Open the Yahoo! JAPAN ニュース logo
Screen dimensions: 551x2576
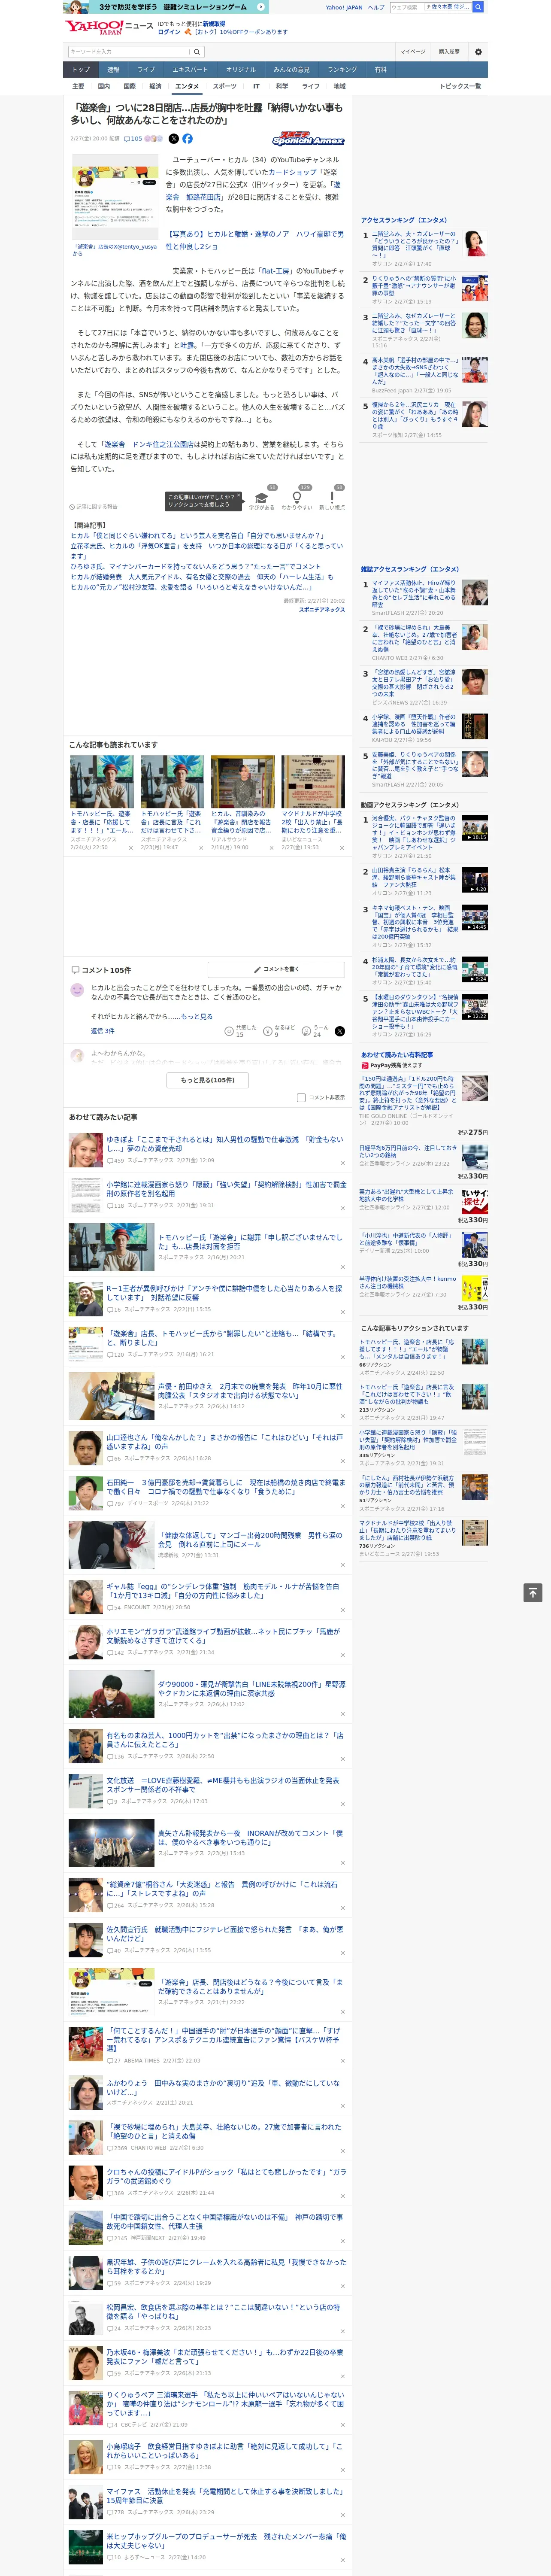click(109, 27)
